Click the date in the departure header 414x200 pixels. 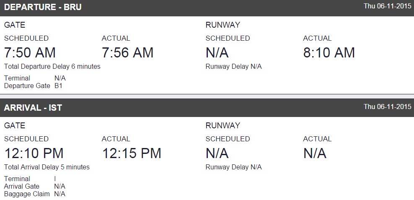tap(387, 6)
